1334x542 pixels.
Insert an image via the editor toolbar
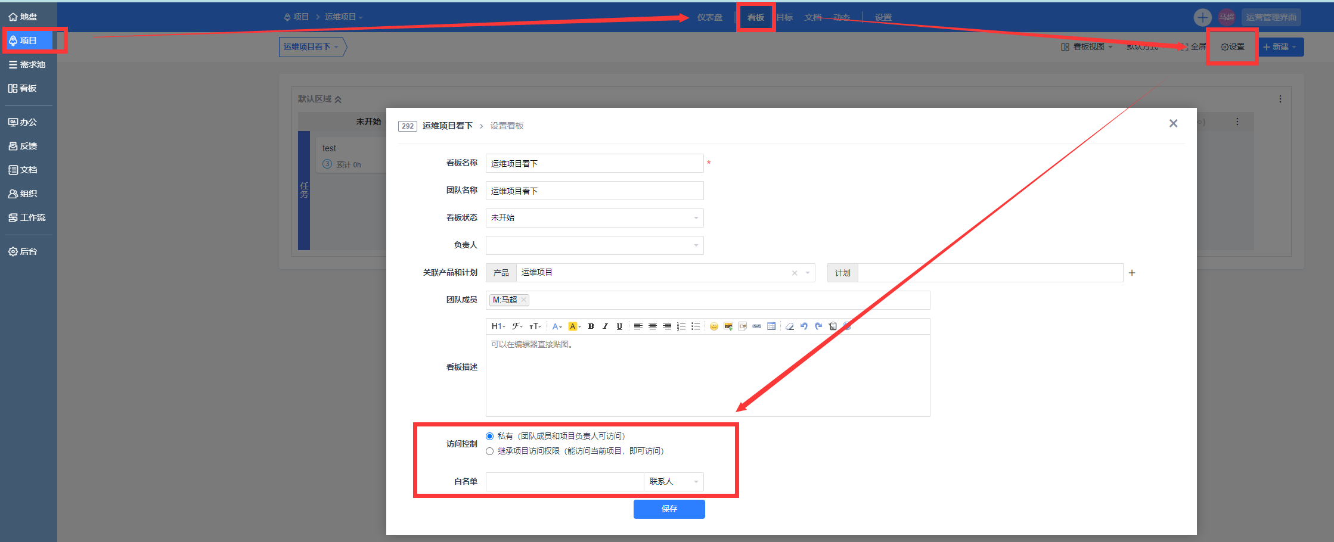click(x=728, y=326)
